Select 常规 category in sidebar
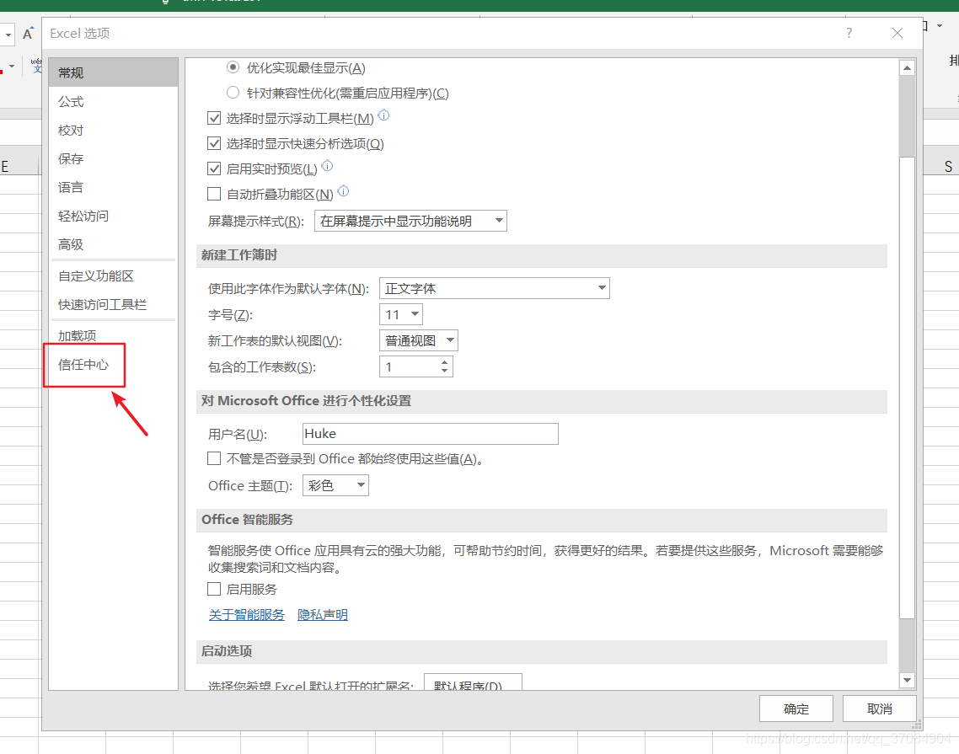This screenshot has width=959, height=754. pyautogui.click(x=113, y=72)
